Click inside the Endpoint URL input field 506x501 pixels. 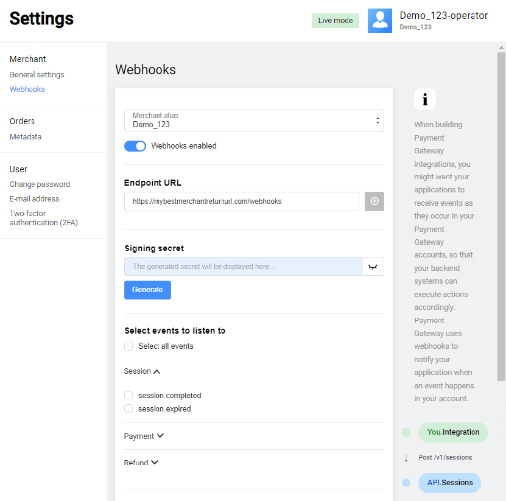coord(241,201)
